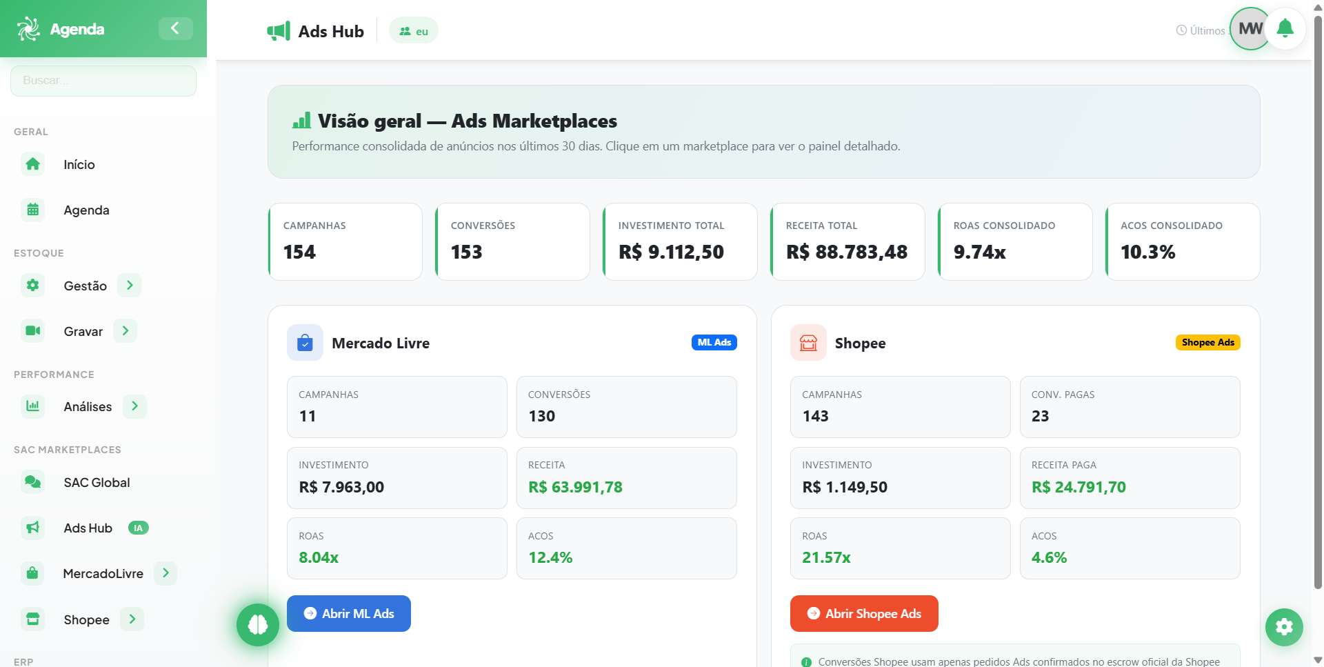Click Shopee Conv. Pagas value 23
This screenshot has width=1324, height=667.
[x=1040, y=416]
